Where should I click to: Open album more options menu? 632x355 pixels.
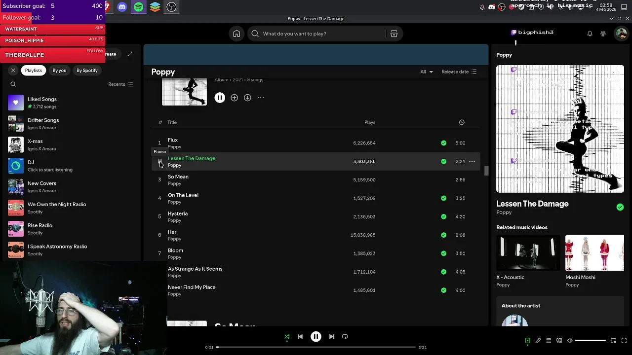(261, 98)
